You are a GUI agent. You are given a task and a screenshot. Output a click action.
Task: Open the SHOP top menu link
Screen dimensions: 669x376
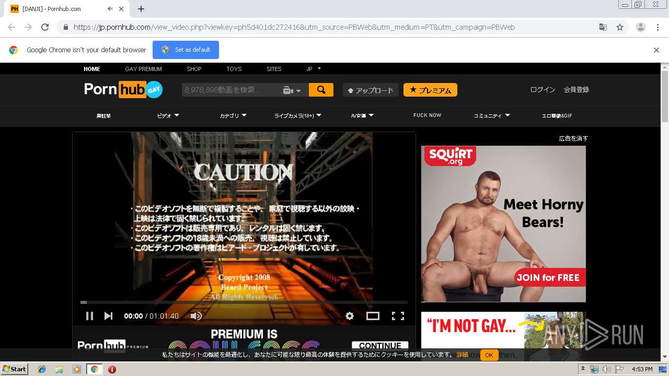click(194, 69)
